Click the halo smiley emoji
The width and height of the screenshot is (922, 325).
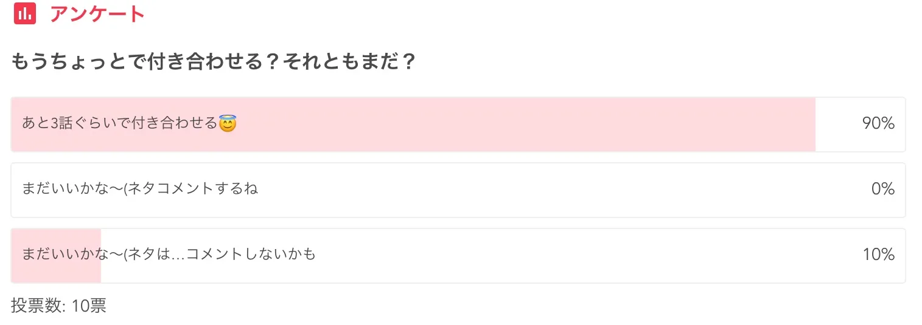click(227, 125)
